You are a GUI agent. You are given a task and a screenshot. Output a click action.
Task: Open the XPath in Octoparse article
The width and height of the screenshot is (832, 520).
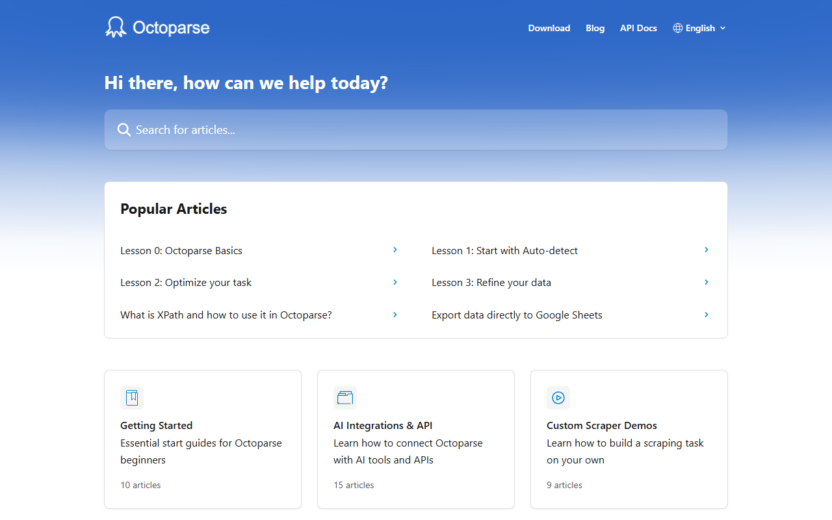tap(226, 315)
